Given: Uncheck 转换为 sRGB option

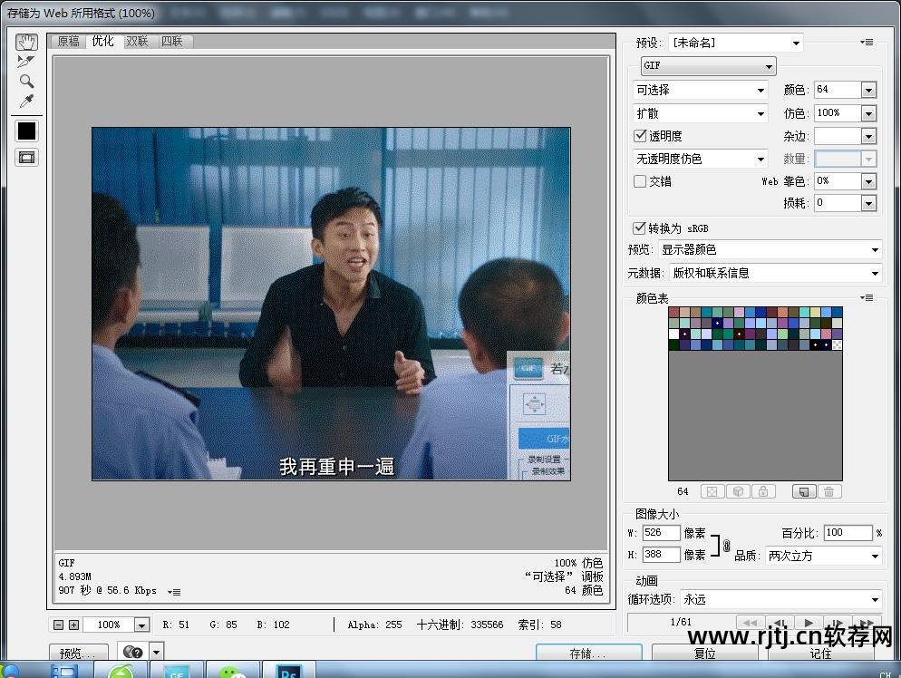Looking at the screenshot, I should 641,228.
